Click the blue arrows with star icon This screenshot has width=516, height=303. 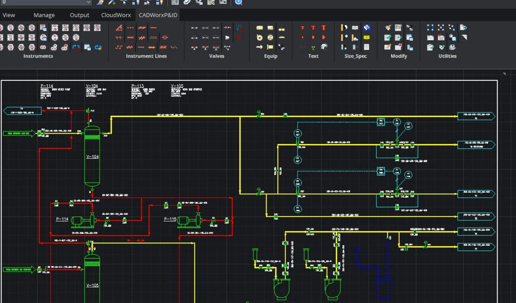98,47
